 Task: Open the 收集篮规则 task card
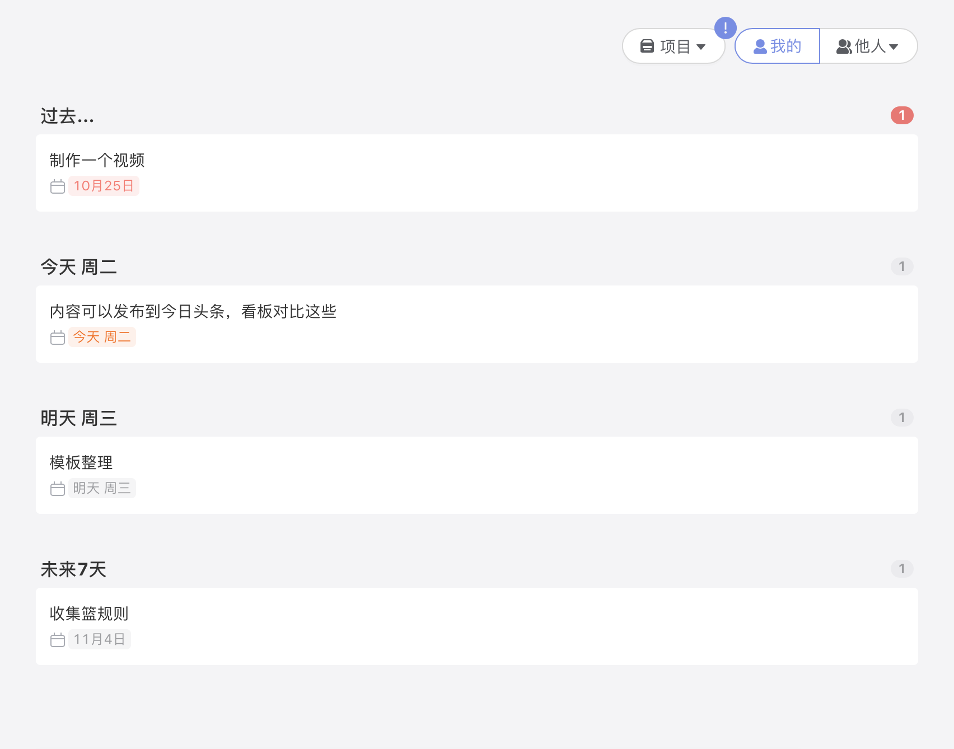(89, 614)
